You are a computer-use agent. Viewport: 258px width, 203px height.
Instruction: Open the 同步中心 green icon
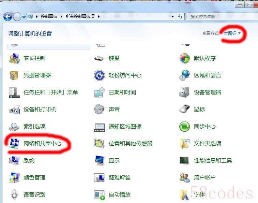click(184, 127)
